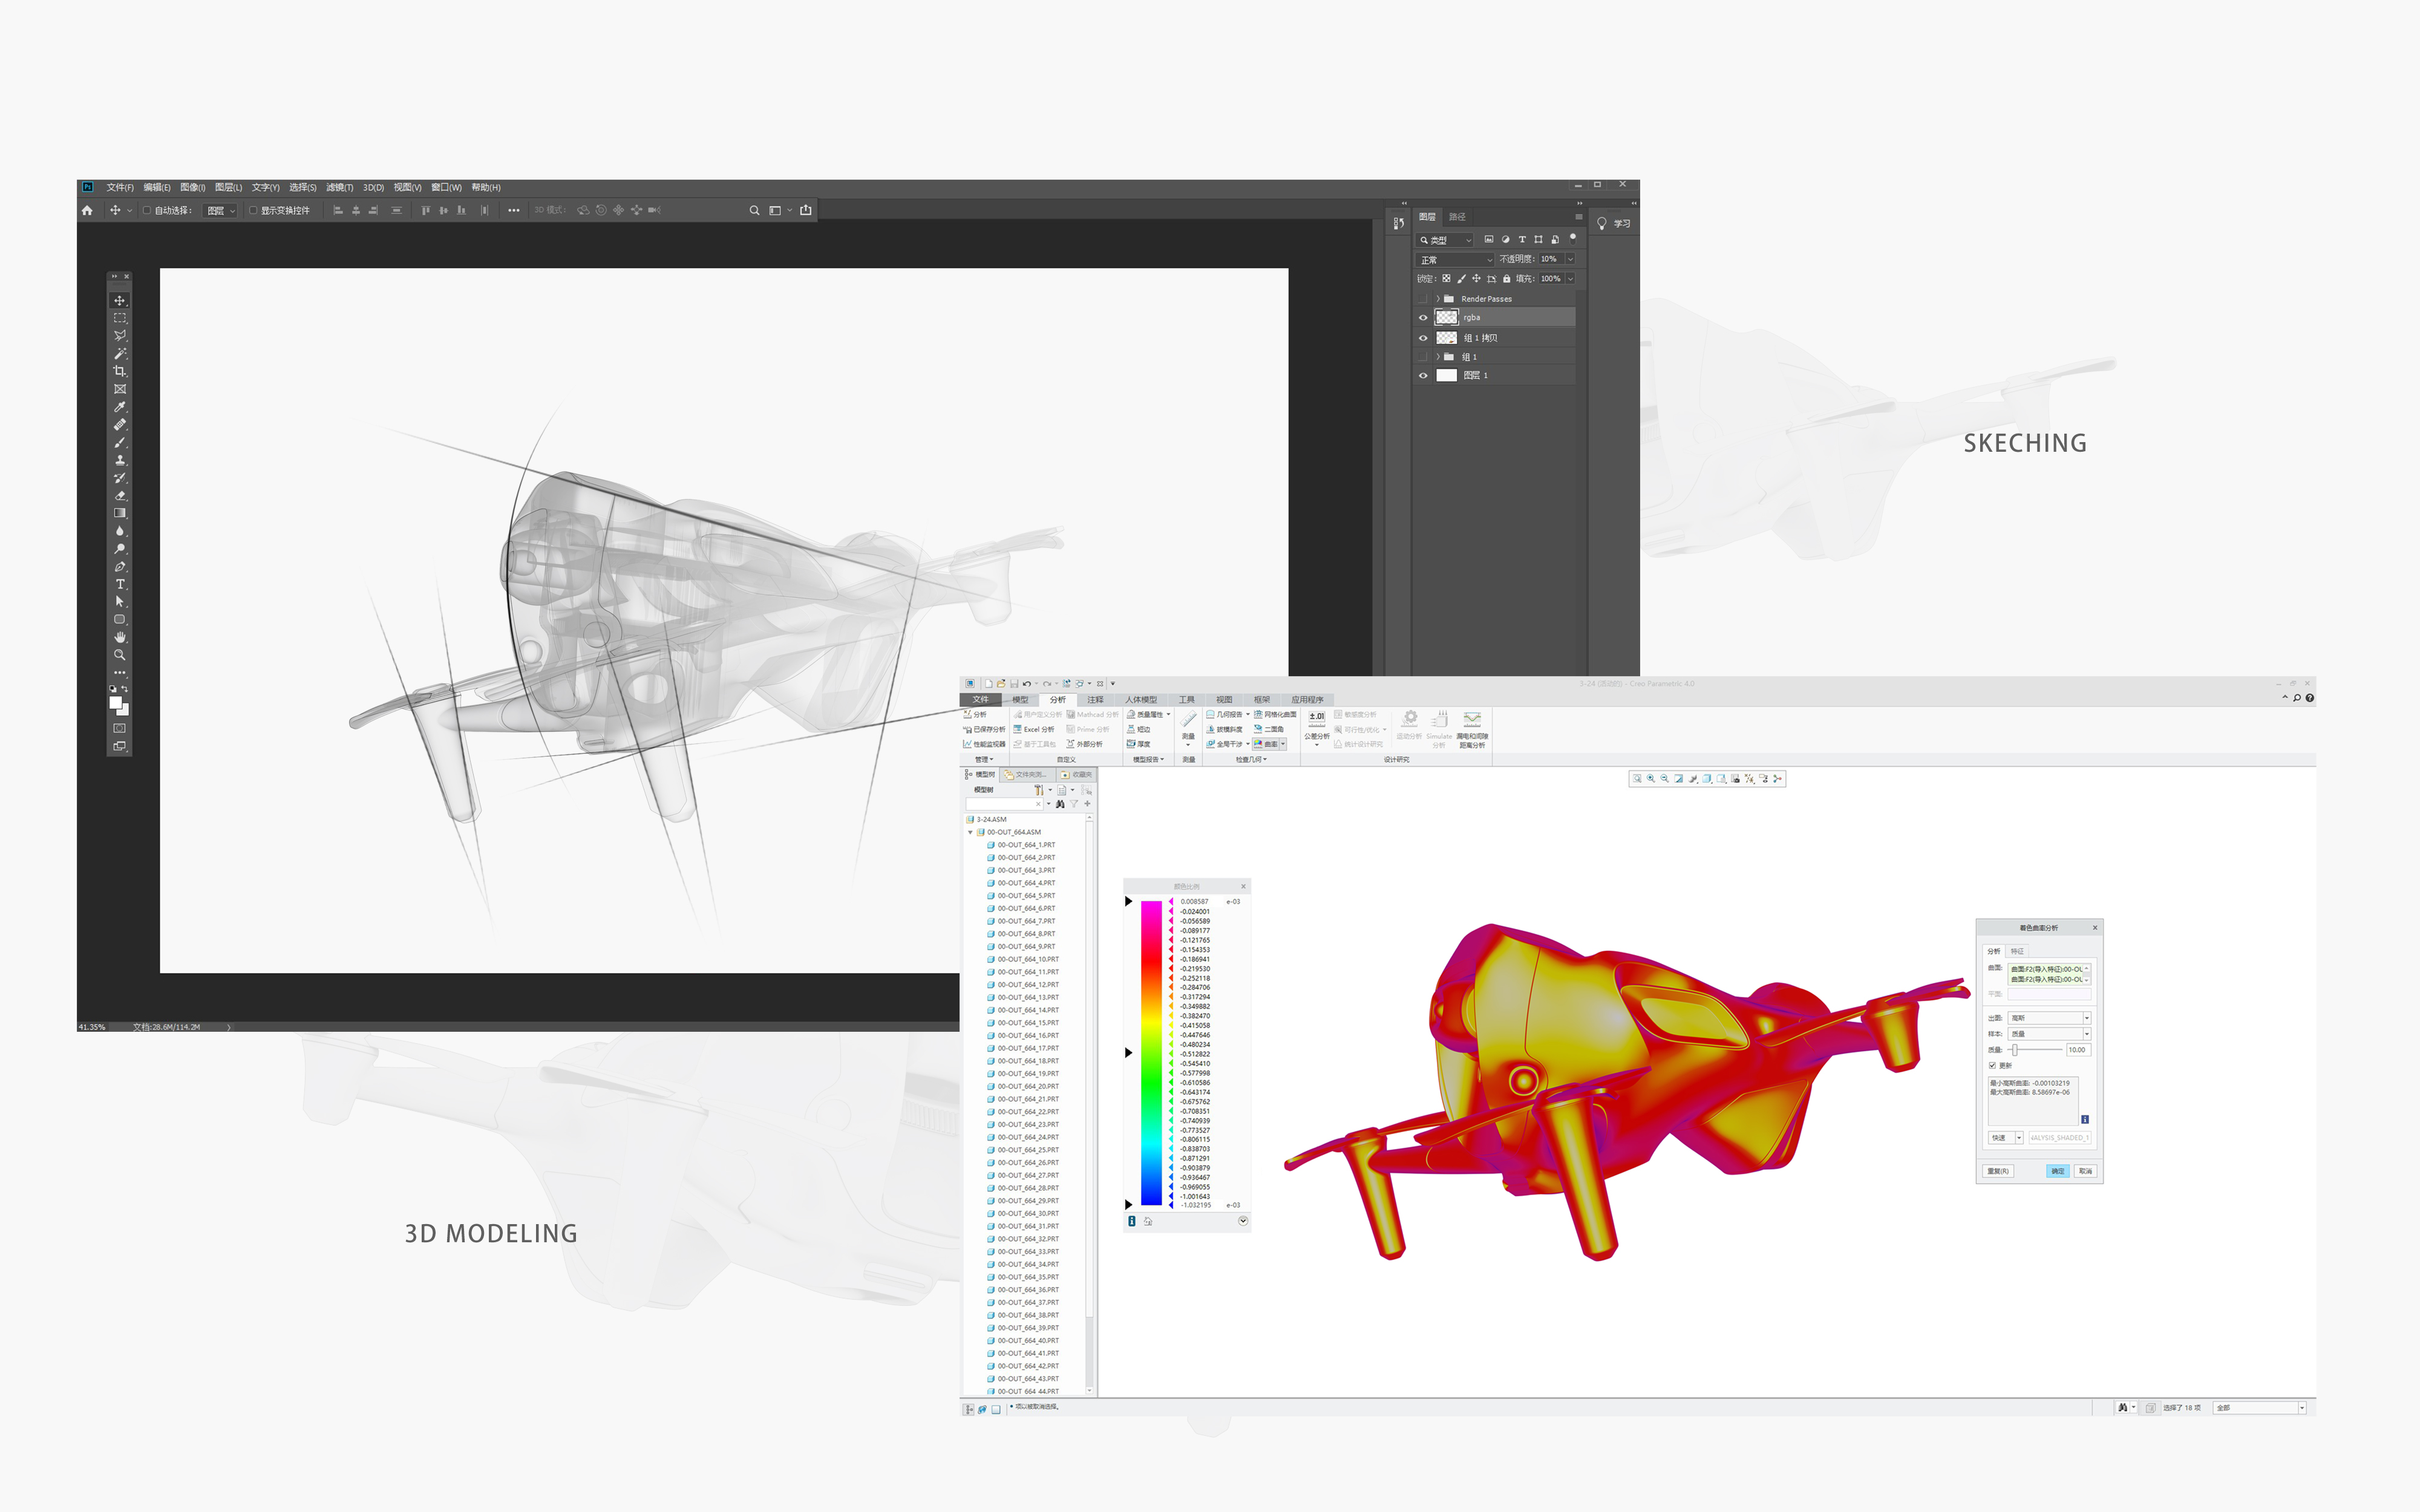Expand the 组 1 layer group
Screen dimensions: 2420x1512
click(1439, 358)
